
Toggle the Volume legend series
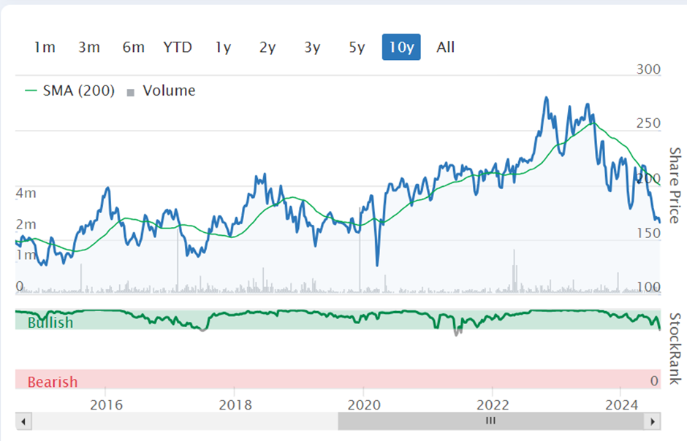[x=161, y=91]
